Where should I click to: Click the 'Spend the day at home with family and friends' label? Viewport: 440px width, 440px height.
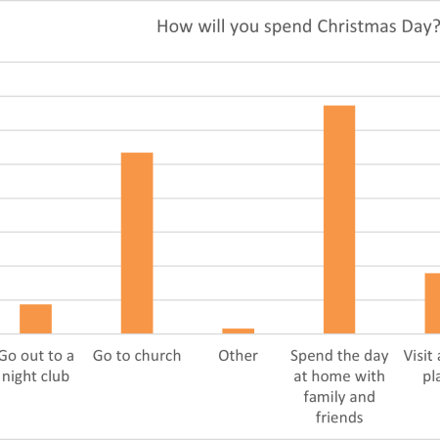click(339, 386)
